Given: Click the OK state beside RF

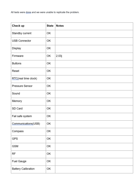Looking at the screenshot, I should [x=49, y=154].
